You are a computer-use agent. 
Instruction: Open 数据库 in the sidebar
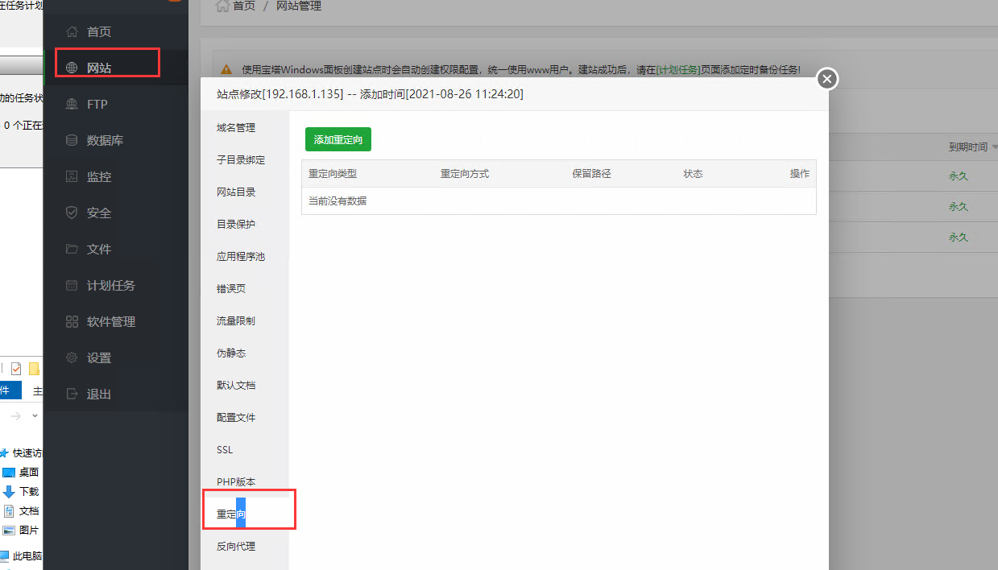(x=105, y=141)
